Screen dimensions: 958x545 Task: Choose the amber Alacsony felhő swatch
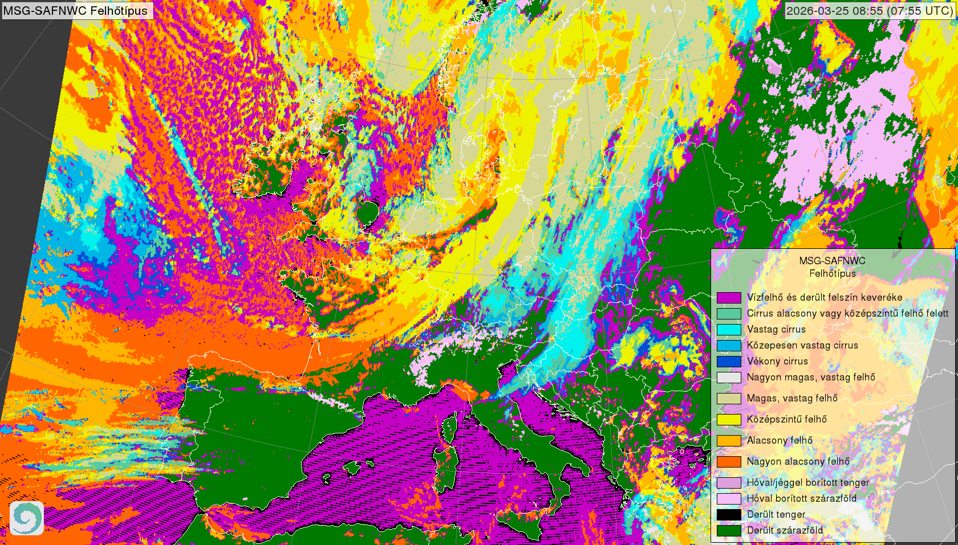pos(729,440)
